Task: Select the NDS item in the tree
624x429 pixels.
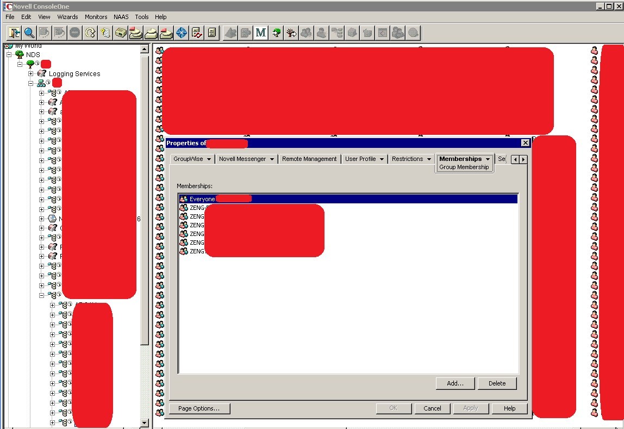Action: pos(33,54)
